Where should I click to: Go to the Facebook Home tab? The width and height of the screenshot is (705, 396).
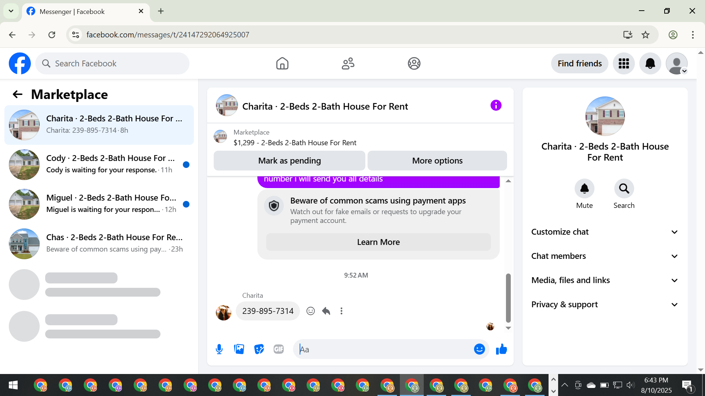click(x=282, y=63)
